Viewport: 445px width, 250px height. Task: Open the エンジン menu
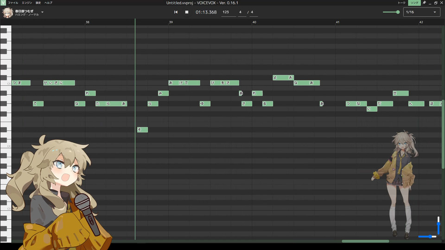[27, 3]
